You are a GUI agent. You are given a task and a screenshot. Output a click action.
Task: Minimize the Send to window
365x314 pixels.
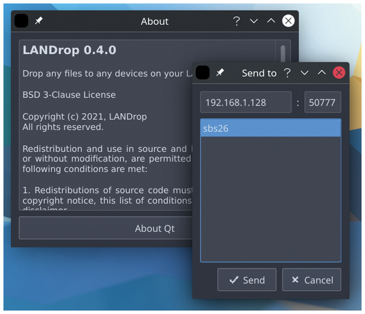point(305,73)
